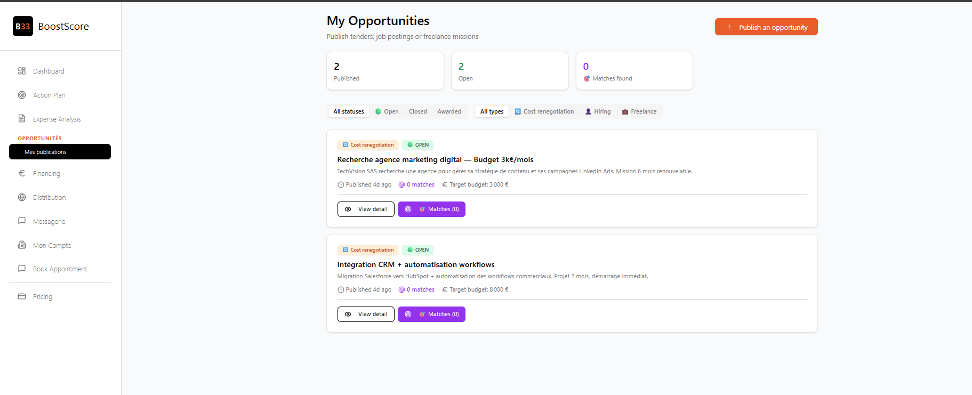This screenshot has width=972, height=395.
Task: Click the plus icon on Publish button
Action: 729,27
